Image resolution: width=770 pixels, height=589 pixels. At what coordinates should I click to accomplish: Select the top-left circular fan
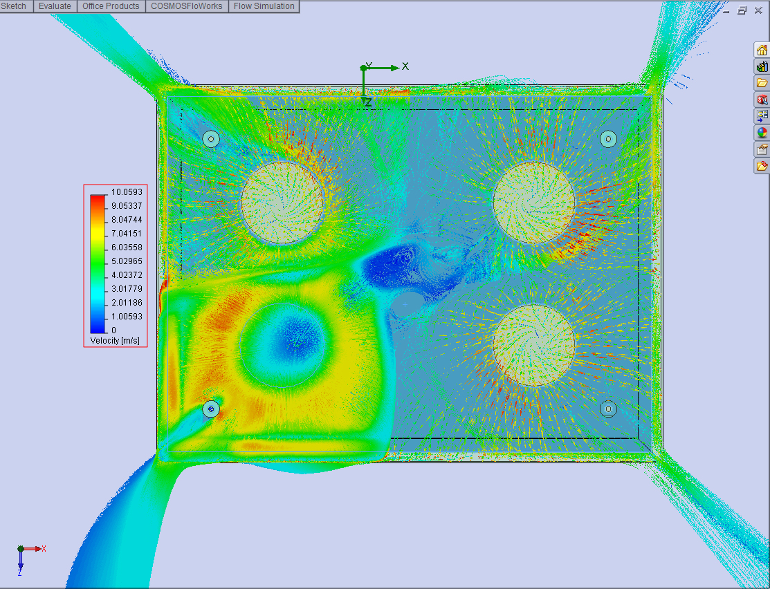[x=282, y=202]
